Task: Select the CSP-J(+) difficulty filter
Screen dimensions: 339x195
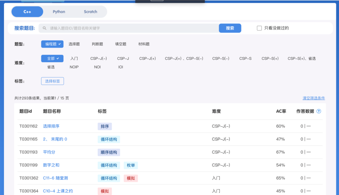Action: coord(148,58)
